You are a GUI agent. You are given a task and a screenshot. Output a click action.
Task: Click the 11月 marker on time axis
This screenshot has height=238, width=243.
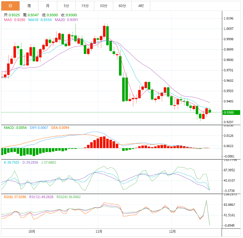pos(99,231)
